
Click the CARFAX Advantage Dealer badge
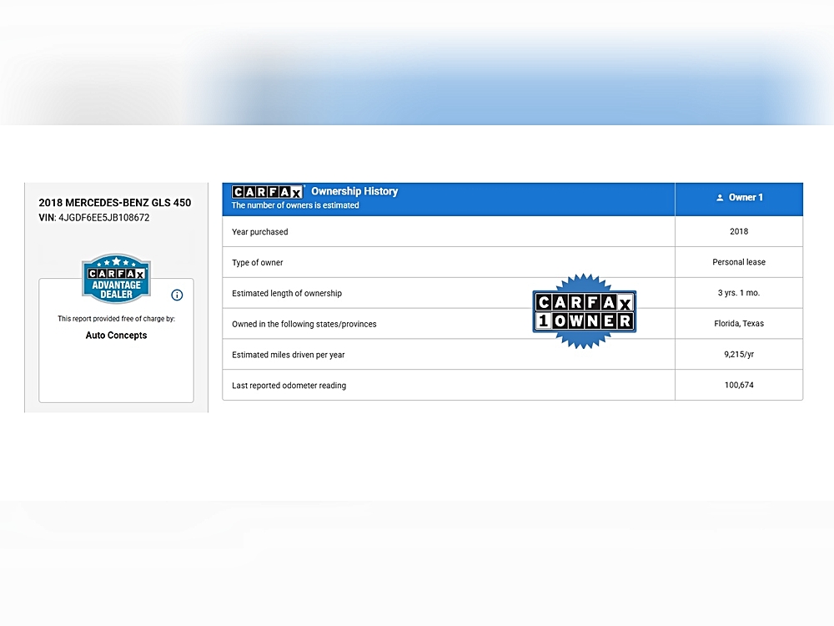pos(116,279)
